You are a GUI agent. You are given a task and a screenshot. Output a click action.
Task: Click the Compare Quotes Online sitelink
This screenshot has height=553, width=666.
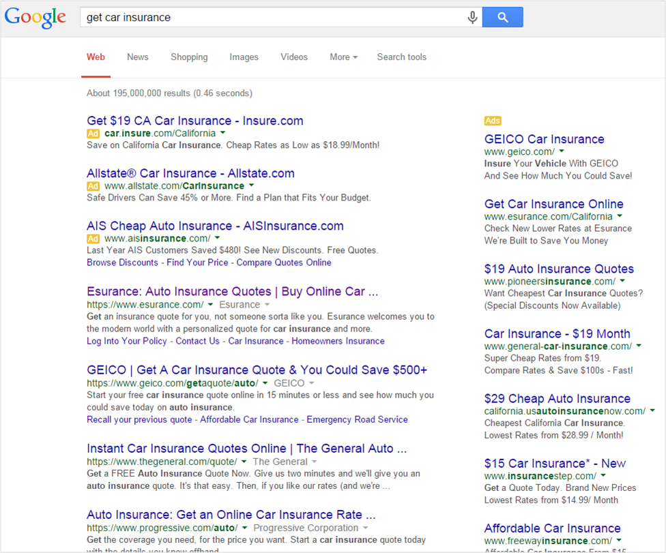pos(284,263)
